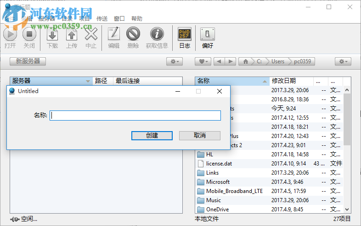
Task: Click the 路径 column header
Action: tap(103, 81)
